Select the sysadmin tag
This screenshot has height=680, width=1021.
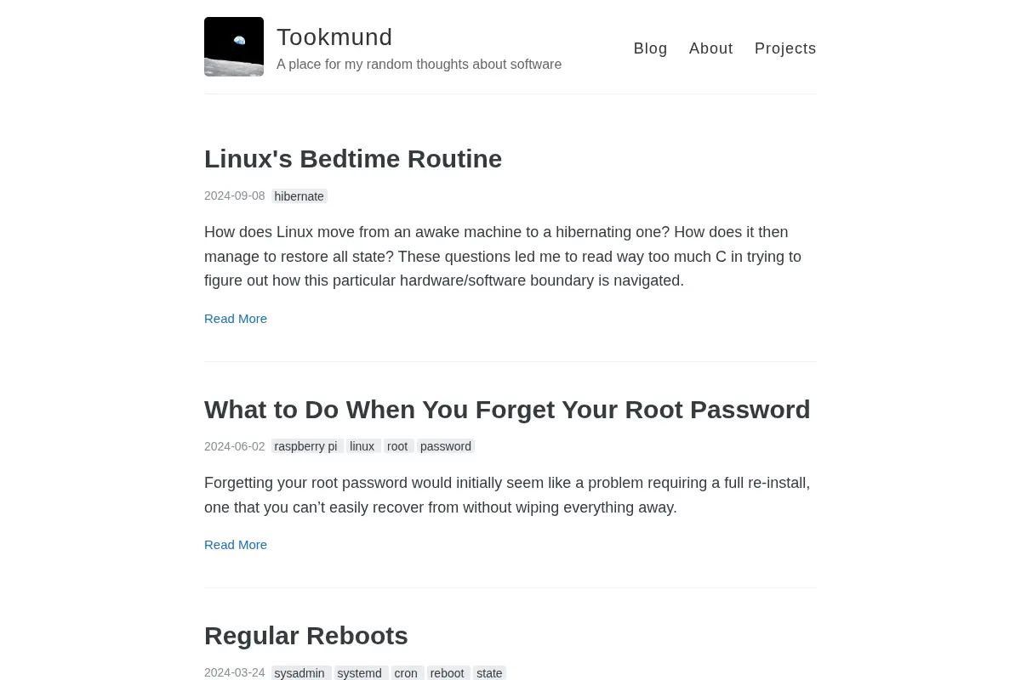(301, 673)
